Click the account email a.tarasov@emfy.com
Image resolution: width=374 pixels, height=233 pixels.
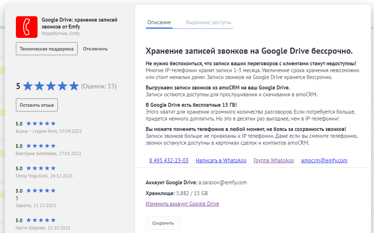[222, 183]
